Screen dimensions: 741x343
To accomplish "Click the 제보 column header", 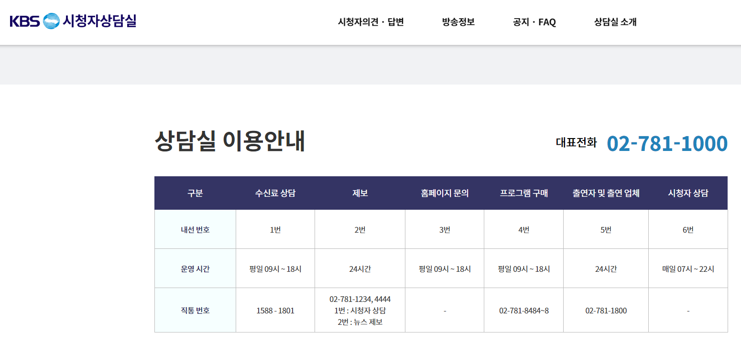I will tap(360, 193).
